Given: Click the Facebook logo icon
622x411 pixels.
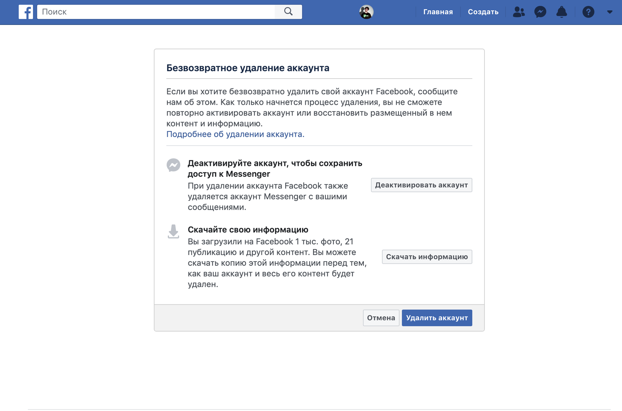Looking at the screenshot, I should click(x=26, y=12).
